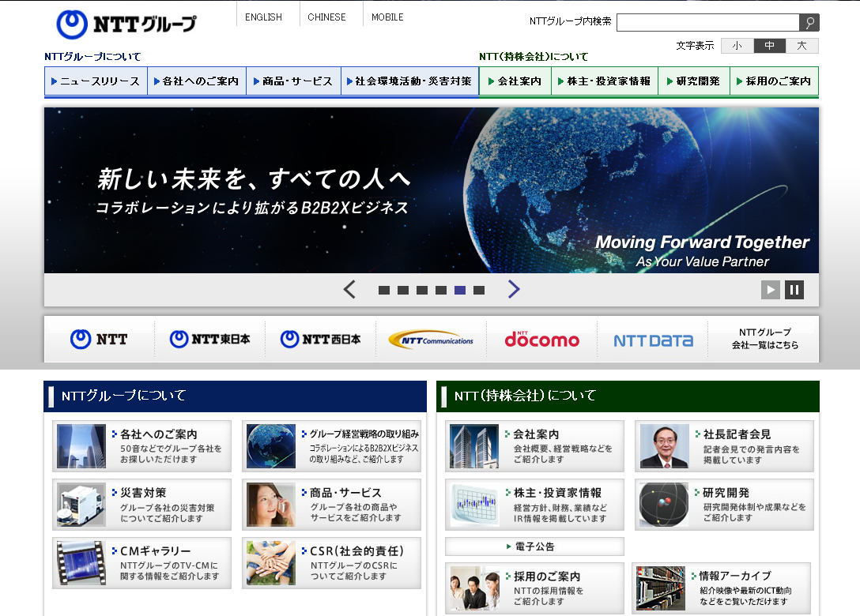This screenshot has width=860, height=616.
Task: Click the skyscraper thumbnail for 各社へのご案内
Action: click(81, 446)
